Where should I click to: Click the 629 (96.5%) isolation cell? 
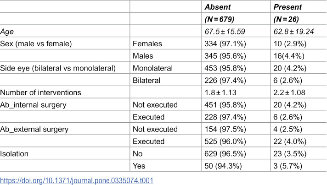tap(225, 154)
